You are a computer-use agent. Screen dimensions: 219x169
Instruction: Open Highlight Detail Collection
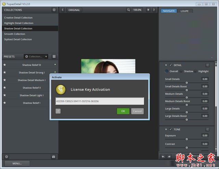point(19,23)
